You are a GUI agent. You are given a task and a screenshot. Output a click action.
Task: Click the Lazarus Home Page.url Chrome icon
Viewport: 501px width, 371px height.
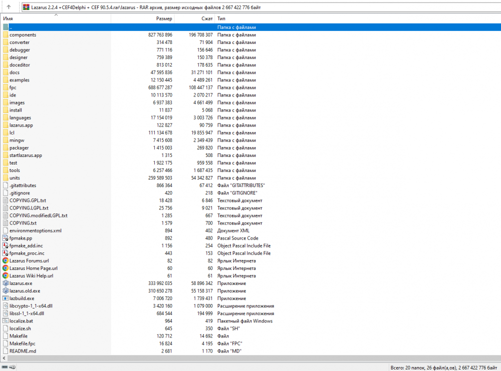point(6,268)
